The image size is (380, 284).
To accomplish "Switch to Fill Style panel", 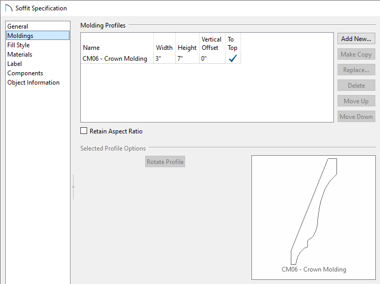I will tap(19, 45).
